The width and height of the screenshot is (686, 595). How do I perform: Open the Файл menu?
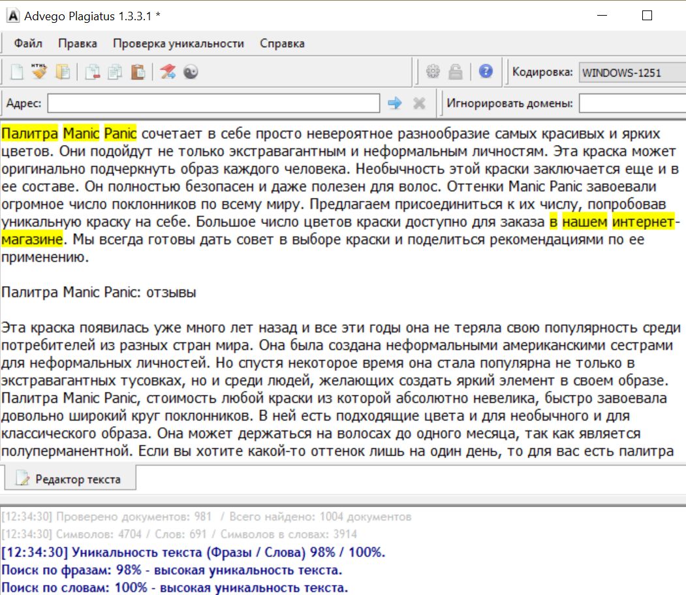click(28, 43)
